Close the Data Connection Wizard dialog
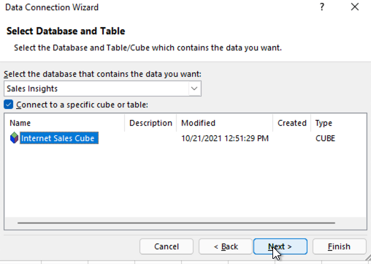371x264 pixels. (355, 7)
